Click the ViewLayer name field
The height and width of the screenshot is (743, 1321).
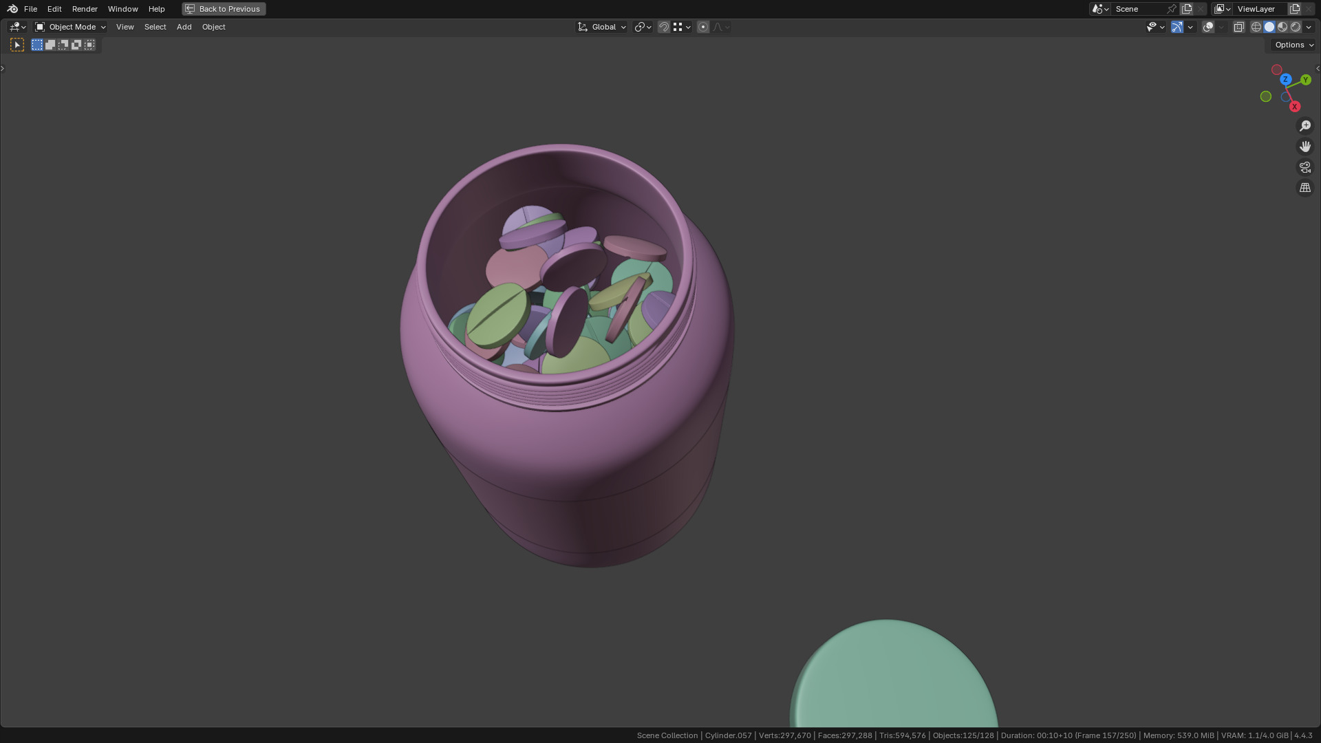pos(1260,9)
